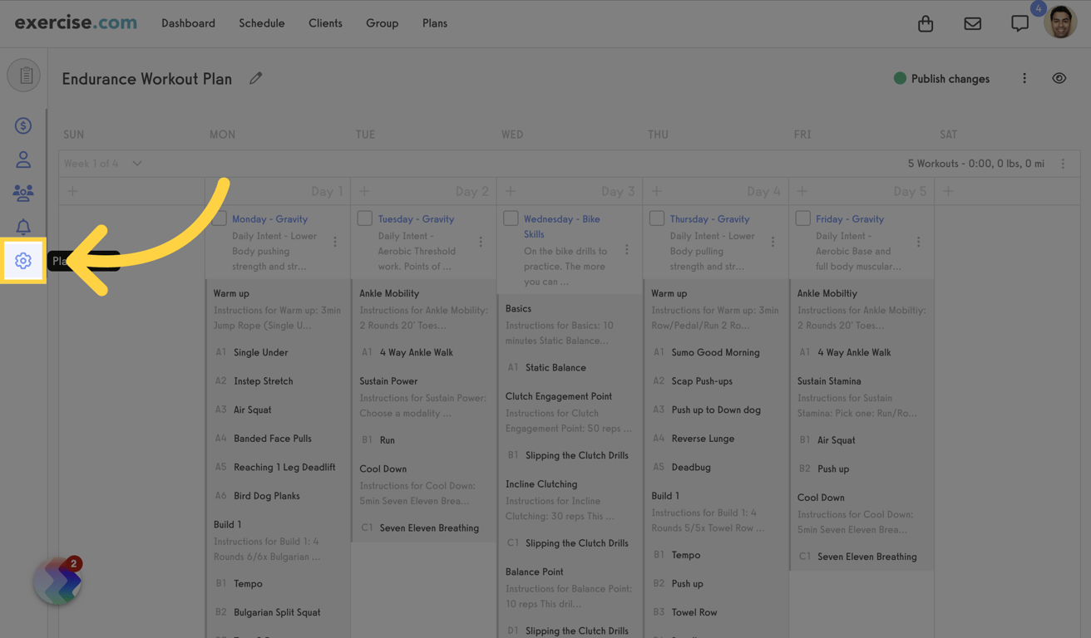Screen dimensions: 1091x638
Task: Select the dollar payments icon in sidebar
Action: coord(22,125)
